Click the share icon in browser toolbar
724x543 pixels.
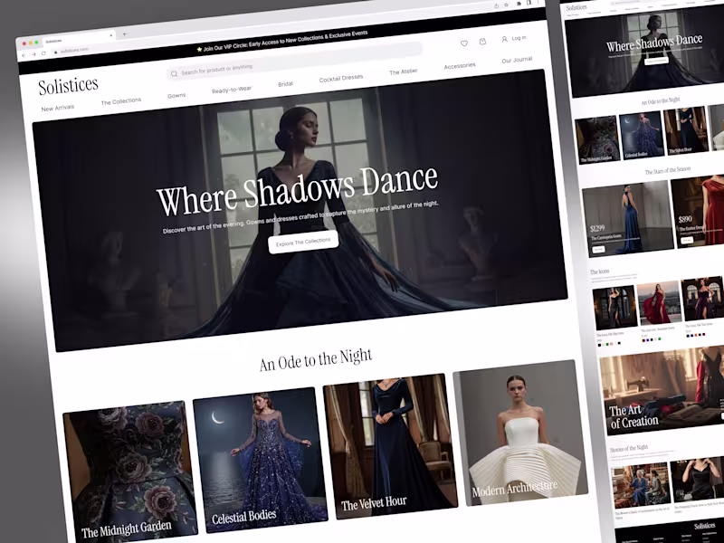(x=496, y=5)
